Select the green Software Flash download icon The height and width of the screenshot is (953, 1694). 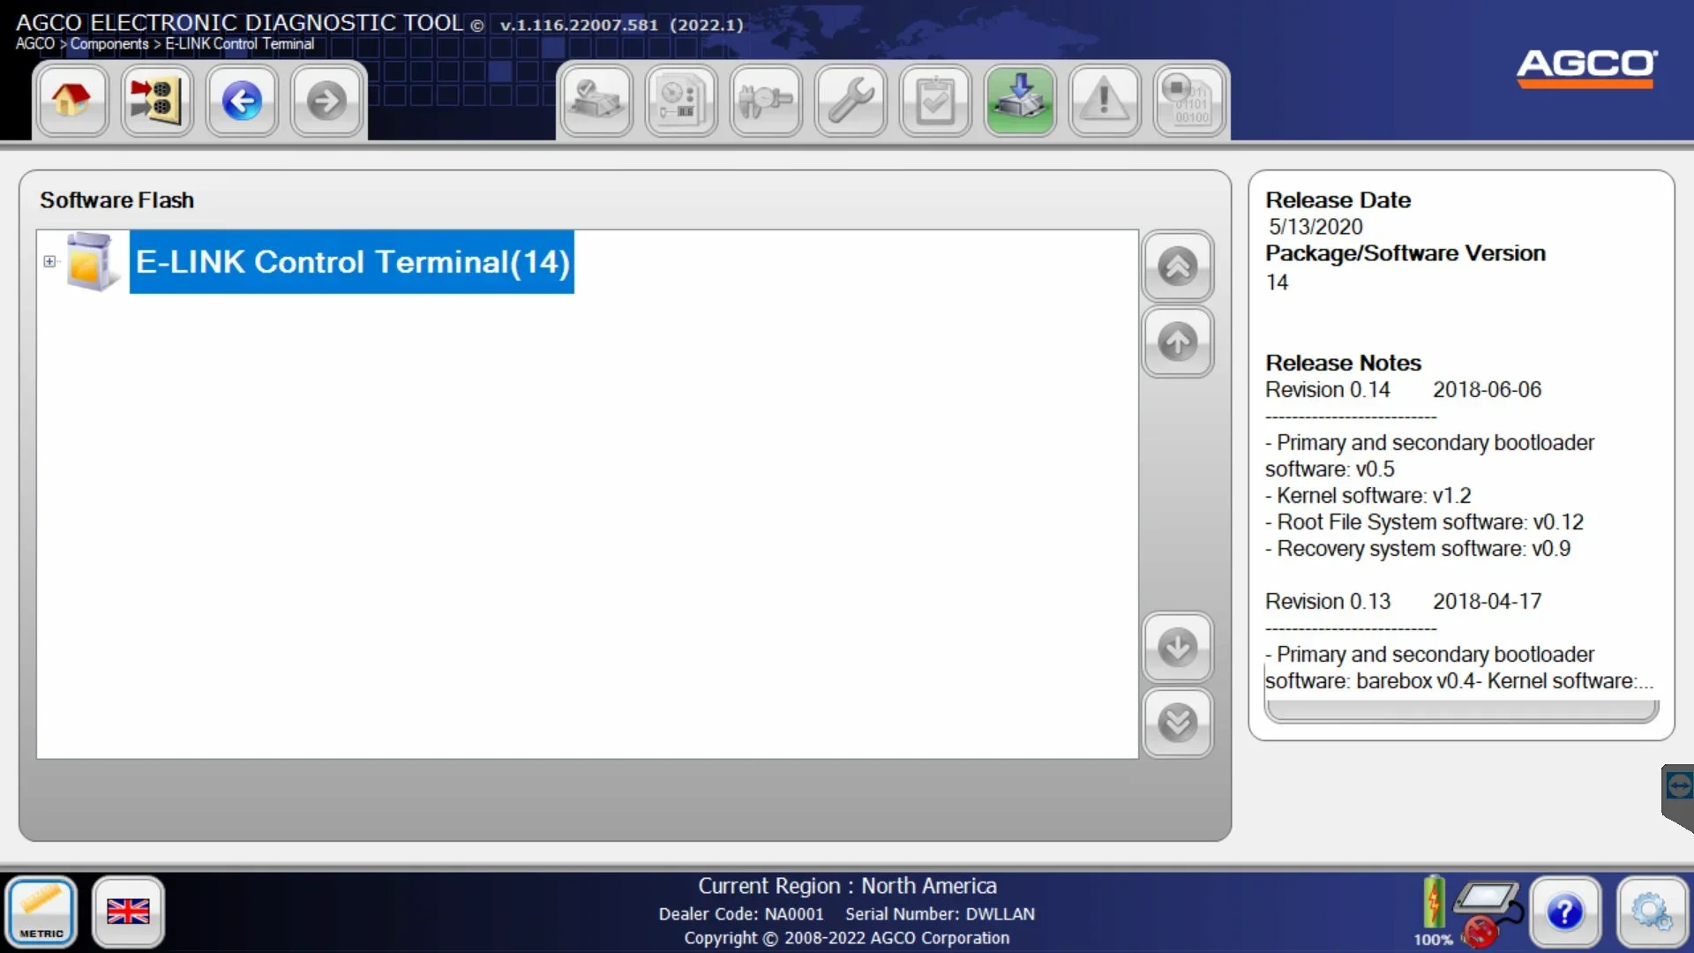click(1020, 101)
